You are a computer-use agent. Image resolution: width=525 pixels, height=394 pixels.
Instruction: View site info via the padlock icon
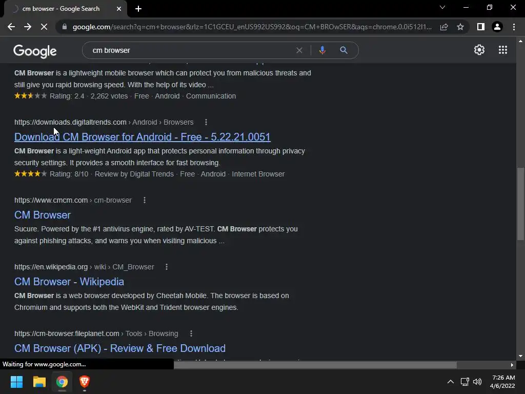point(65,27)
